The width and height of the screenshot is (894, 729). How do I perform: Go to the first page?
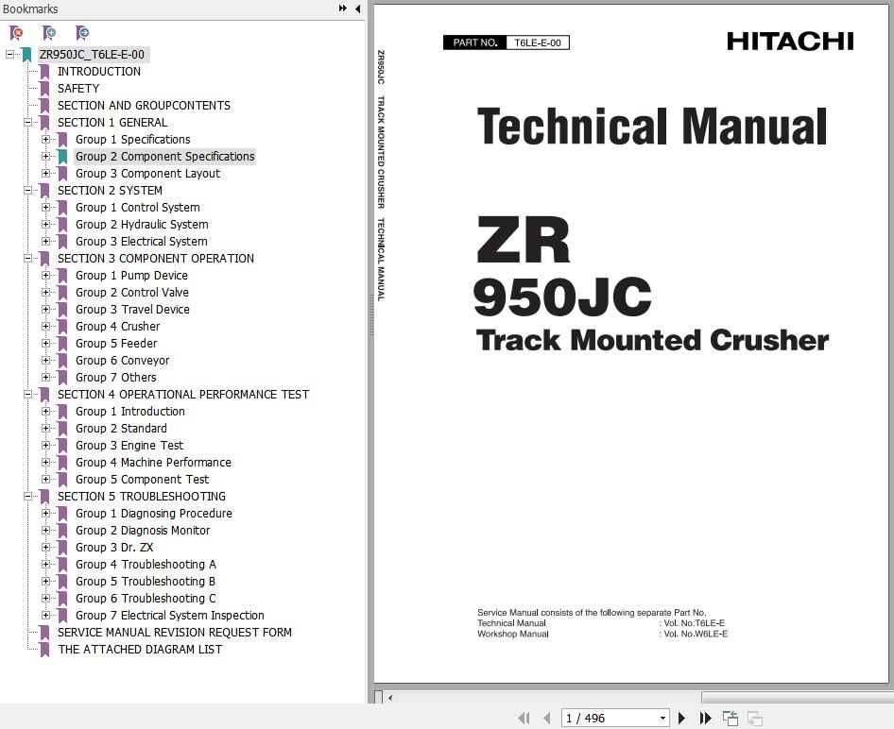click(x=523, y=719)
